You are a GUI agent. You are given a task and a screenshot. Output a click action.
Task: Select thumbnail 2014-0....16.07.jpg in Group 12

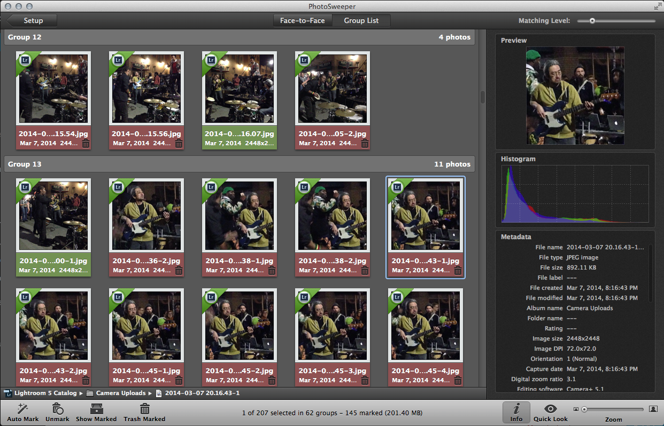click(x=240, y=89)
